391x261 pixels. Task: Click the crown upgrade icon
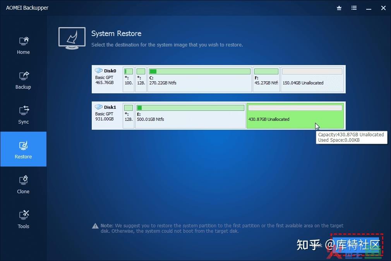click(339, 8)
